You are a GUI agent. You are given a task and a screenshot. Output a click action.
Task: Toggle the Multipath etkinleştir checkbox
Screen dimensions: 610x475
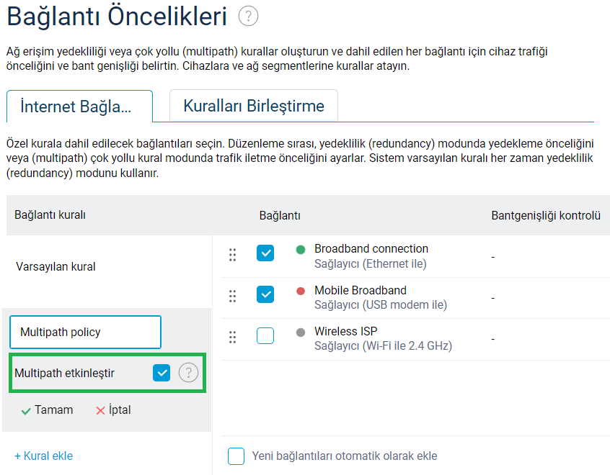[162, 373]
